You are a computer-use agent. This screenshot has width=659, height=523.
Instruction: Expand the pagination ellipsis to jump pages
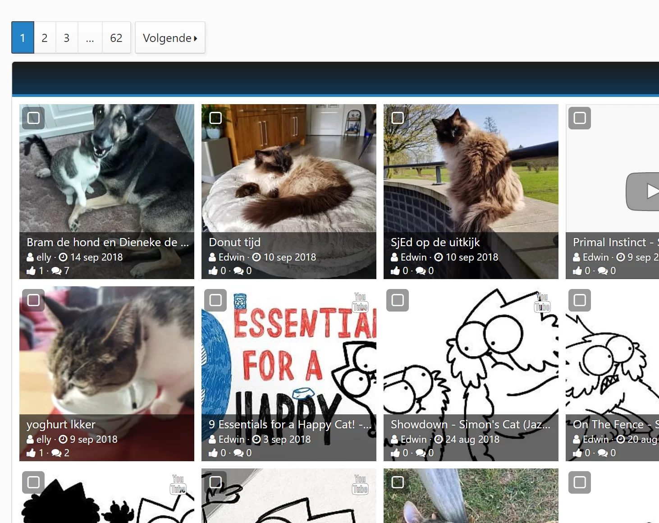coord(90,38)
